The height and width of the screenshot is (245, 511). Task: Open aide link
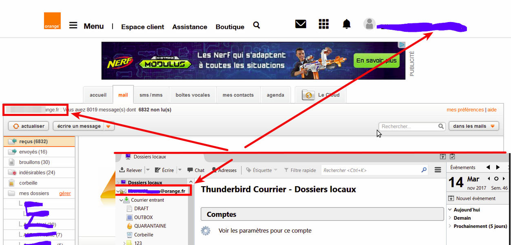tap(492, 110)
